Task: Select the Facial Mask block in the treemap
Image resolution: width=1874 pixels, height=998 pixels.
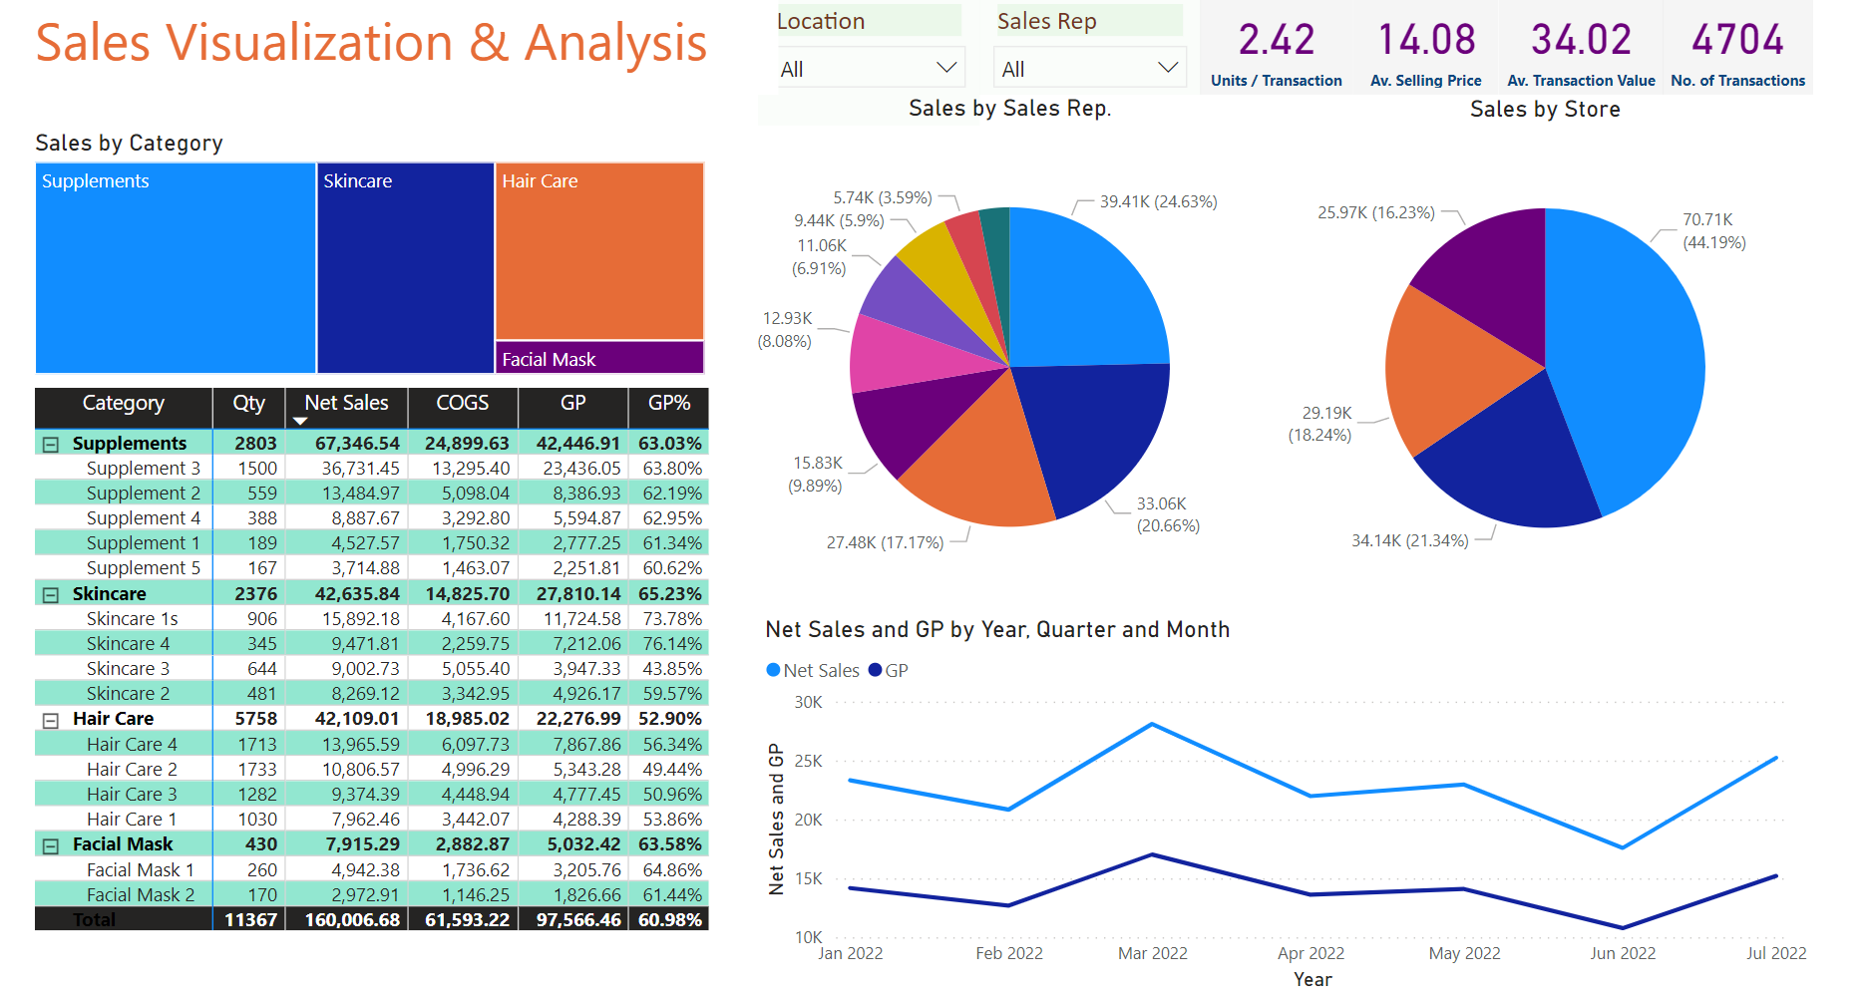Action: [x=598, y=359]
